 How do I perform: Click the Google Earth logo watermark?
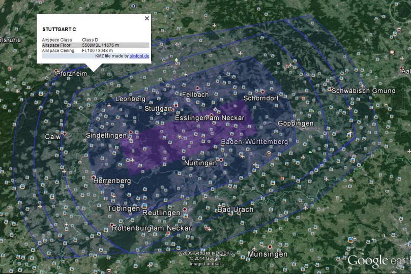point(379,261)
